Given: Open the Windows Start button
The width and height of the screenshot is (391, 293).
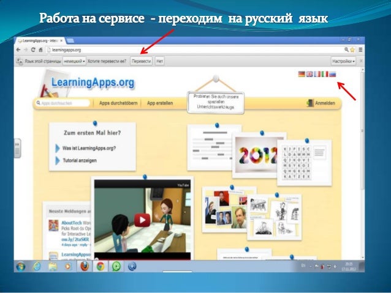Looking at the screenshot, I should (21, 267).
